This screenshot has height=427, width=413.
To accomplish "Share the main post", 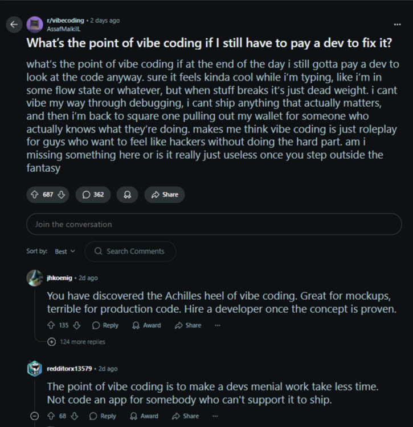I will [164, 195].
